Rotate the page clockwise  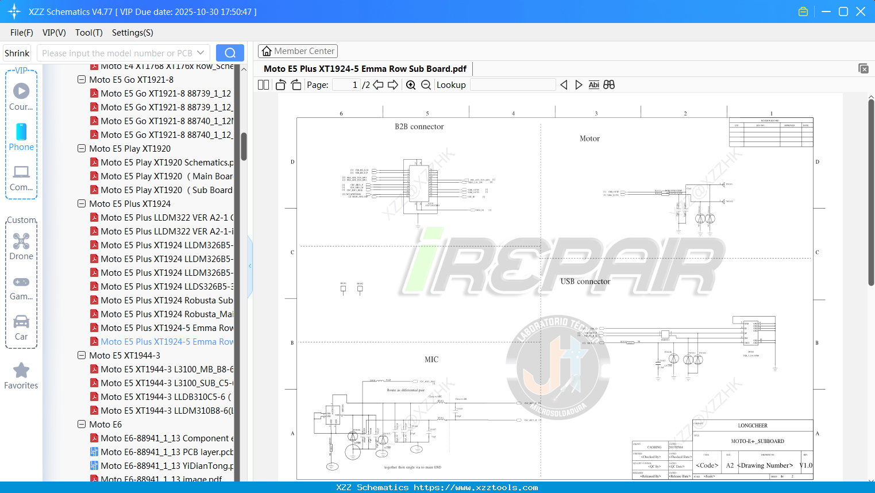point(296,84)
